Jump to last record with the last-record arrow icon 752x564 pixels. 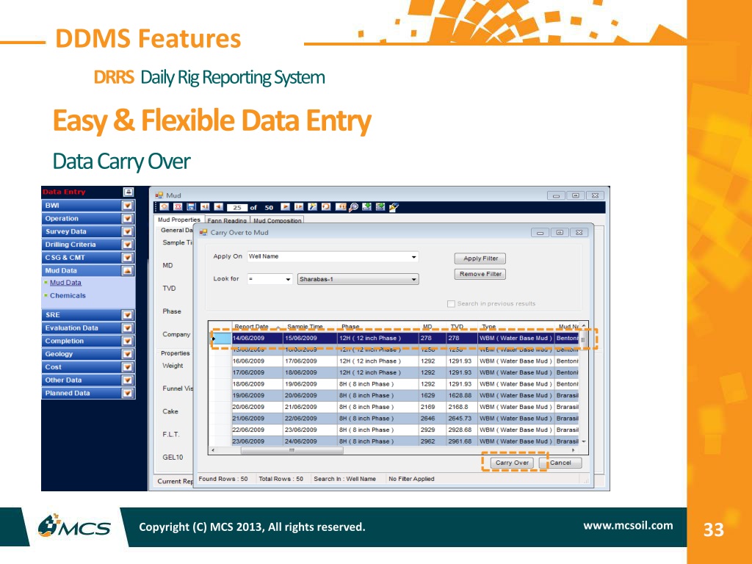click(x=299, y=206)
